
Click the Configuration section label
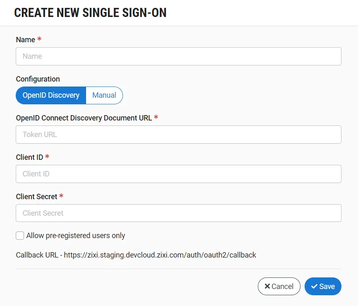pyautogui.click(x=38, y=79)
